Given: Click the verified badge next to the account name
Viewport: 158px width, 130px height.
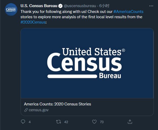Looking at the screenshot, I should pyautogui.click(x=60, y=6).
